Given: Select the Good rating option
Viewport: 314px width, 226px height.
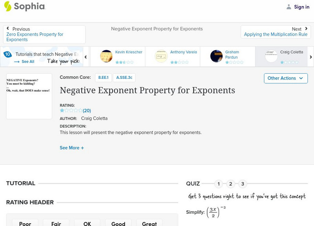Looking at the screenshot, I should (x=118, y=223).
